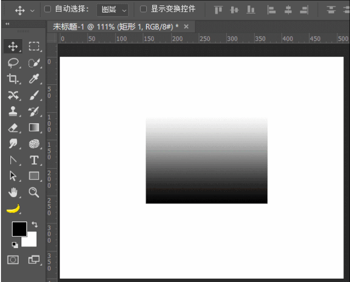The width and height of the screenshot is (350, 282).
Task: Enable the 自动选择 checkbox
Action: tap(48, 9)
